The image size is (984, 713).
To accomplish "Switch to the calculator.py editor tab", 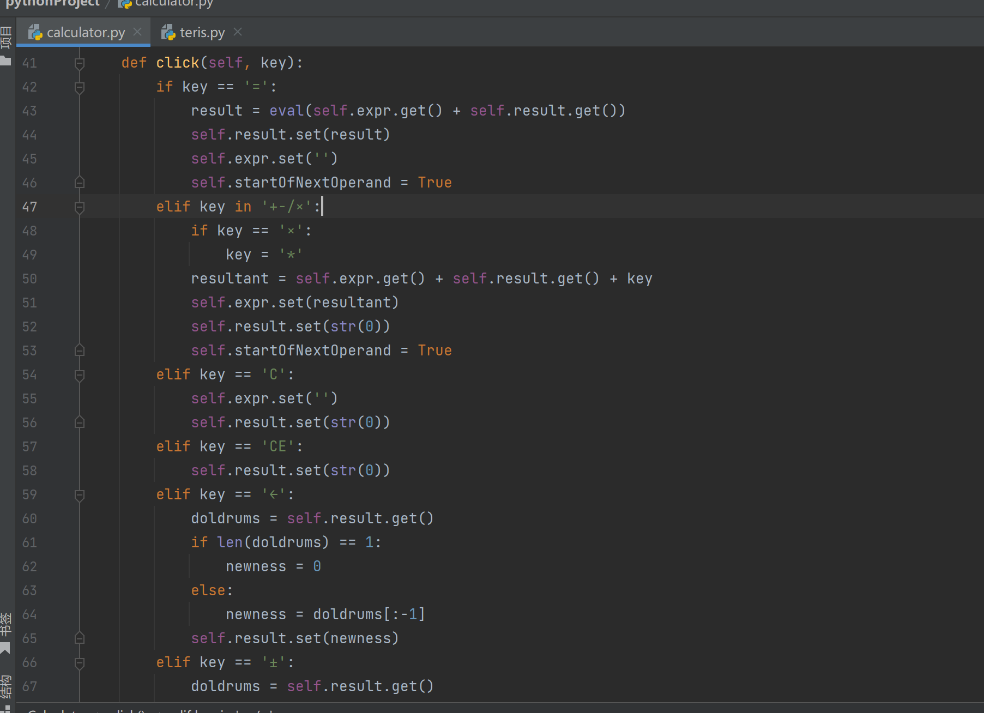I will click(x=84, y=33).
